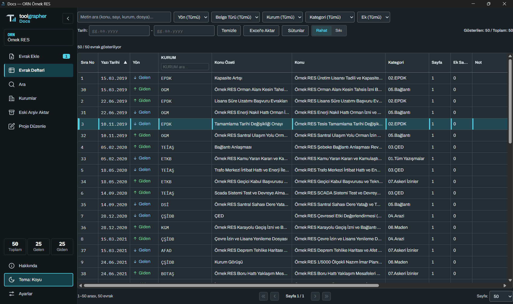The height and width of the screenshot is (304, 513).
Task: Select the Rahat density option
Action: (x=321, y=30)
